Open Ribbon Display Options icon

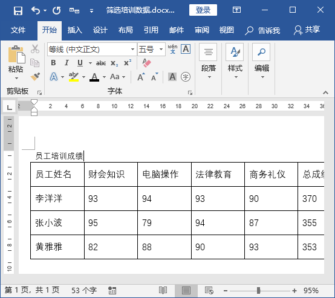[236, 10]
